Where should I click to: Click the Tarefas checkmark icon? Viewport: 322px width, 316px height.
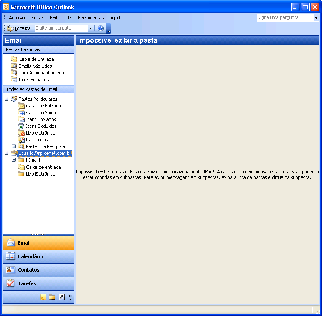11,283
